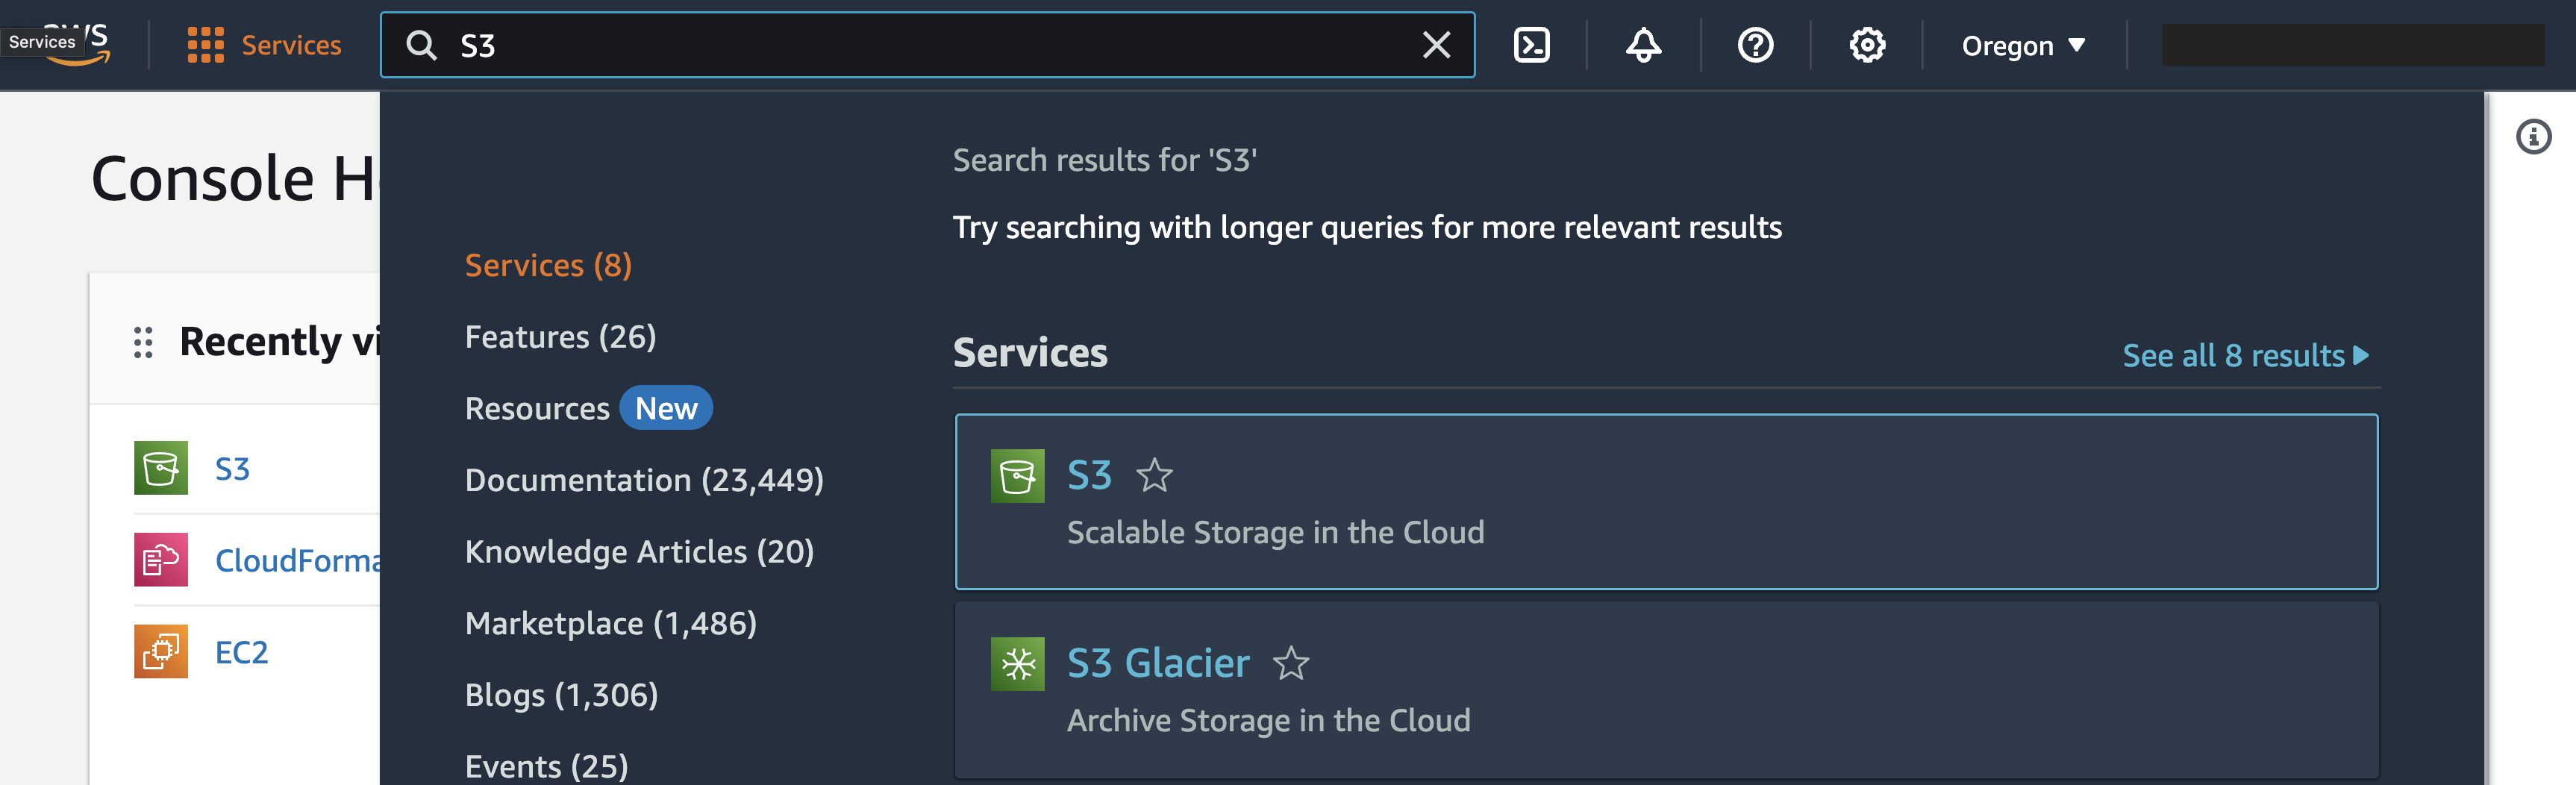
Task: Select the Features (26) category
Action: click(560, 337)
